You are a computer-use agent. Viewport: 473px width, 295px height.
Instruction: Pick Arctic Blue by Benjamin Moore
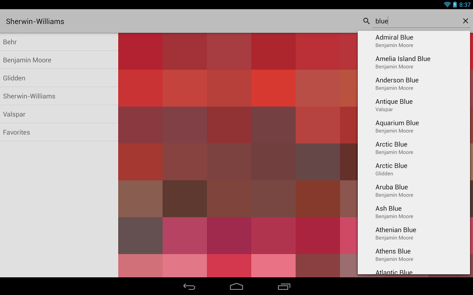(414, 148)
